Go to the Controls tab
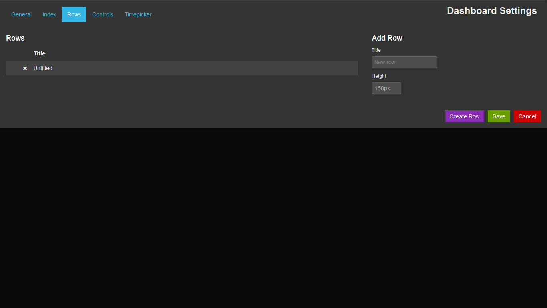Viewport: 547px width, 308px height. 103,14
